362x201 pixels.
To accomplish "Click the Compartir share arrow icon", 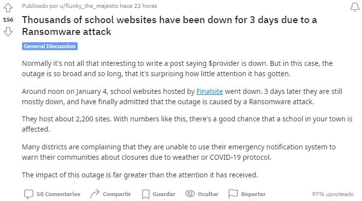I will (95, 194).
